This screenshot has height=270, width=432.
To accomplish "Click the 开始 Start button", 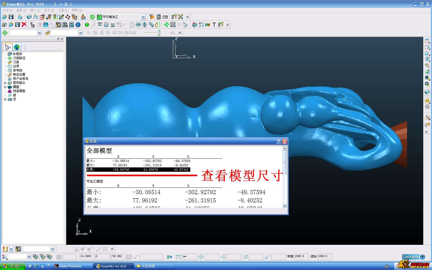I will click(x=13, y=266).
